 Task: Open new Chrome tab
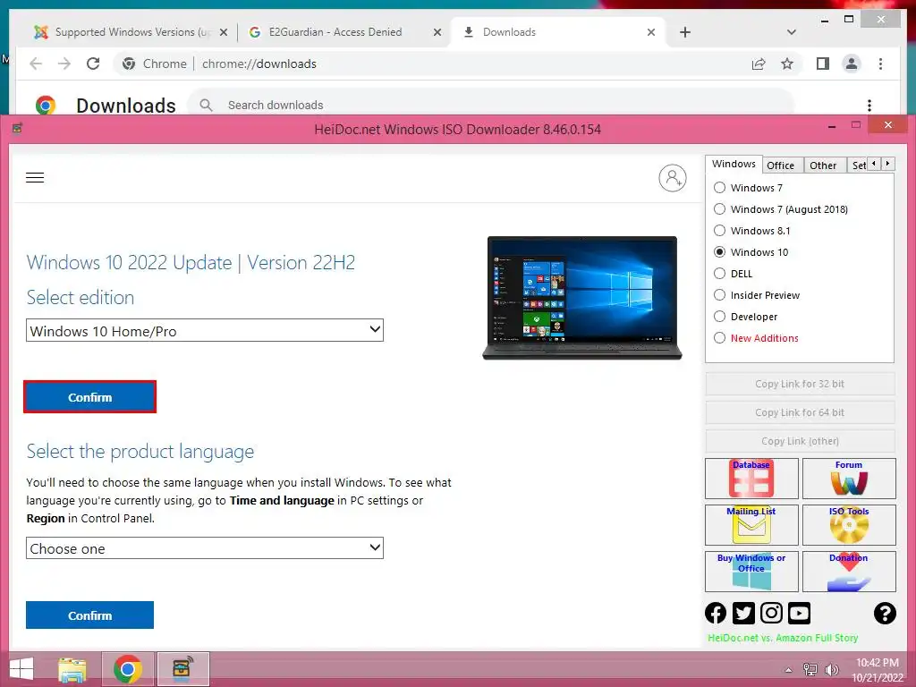[x=685, y=32]
